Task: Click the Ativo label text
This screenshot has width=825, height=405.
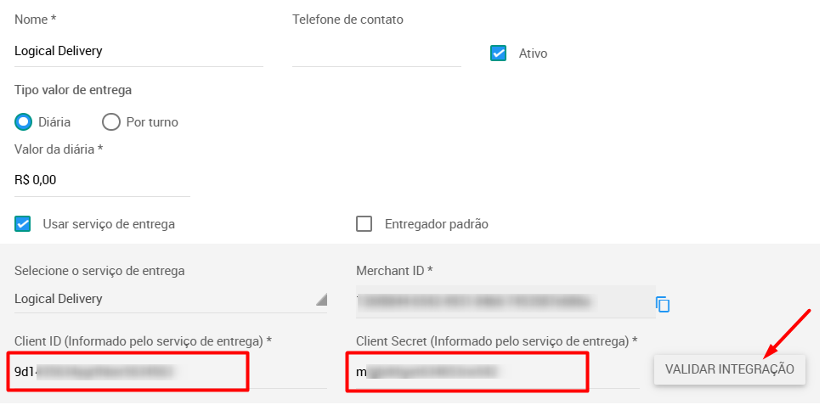Action: (533, 53)
